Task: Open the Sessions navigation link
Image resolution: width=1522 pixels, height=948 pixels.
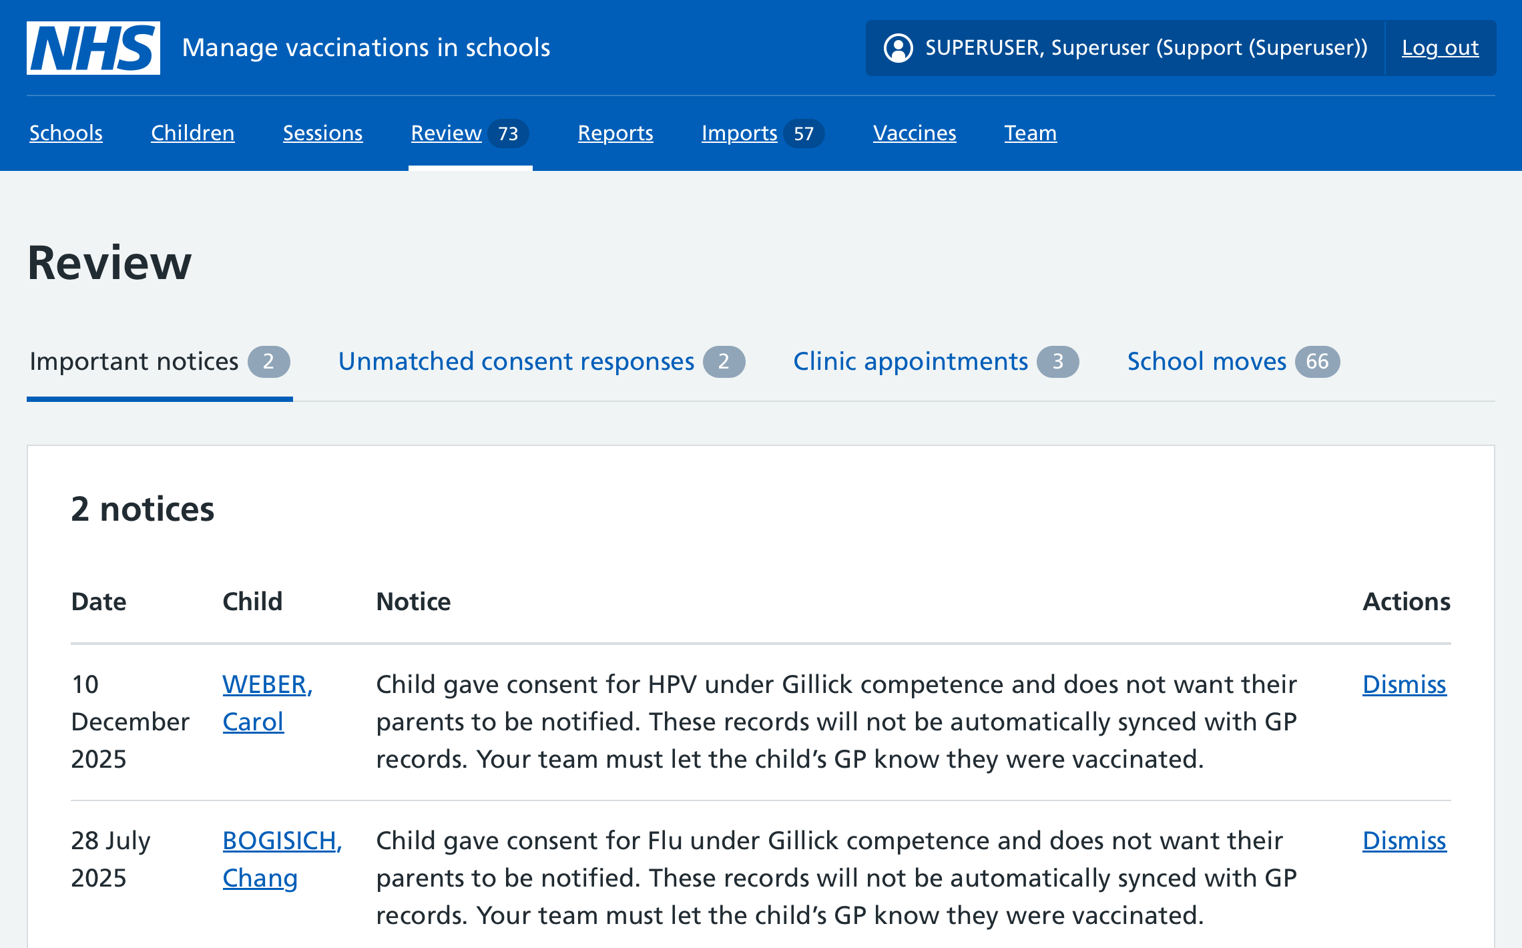Action: pos(323,133)
